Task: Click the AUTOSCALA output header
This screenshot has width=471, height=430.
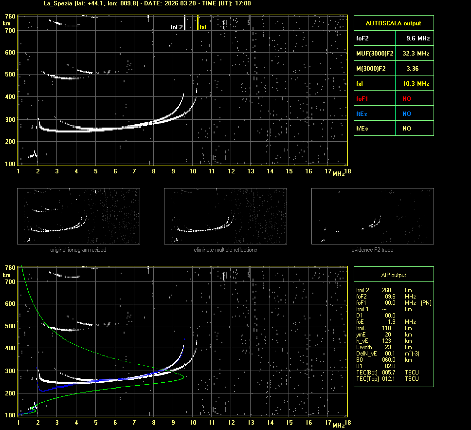Action: pos(393,23)
